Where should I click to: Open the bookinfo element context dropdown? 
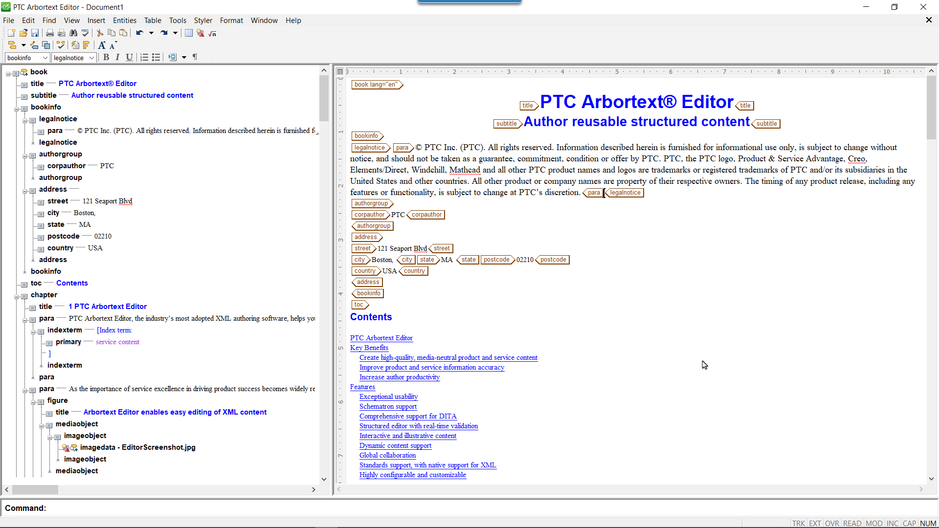click(x=46, y=57)
